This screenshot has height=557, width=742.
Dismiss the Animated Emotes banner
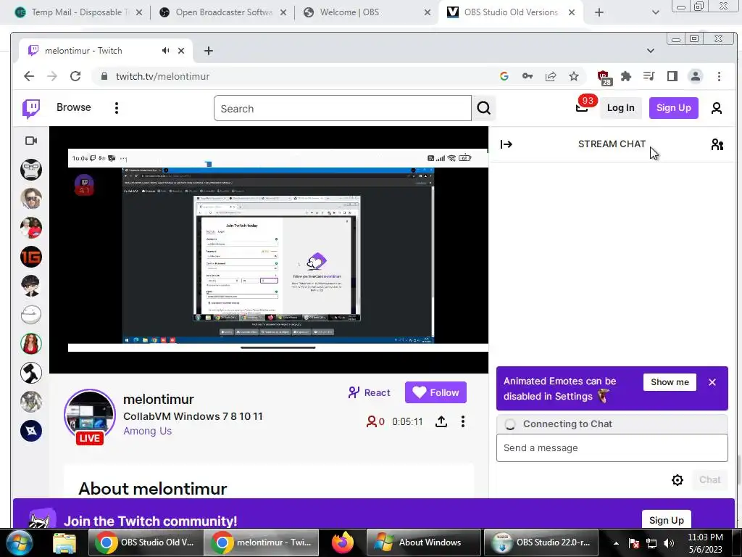point(712,382)
